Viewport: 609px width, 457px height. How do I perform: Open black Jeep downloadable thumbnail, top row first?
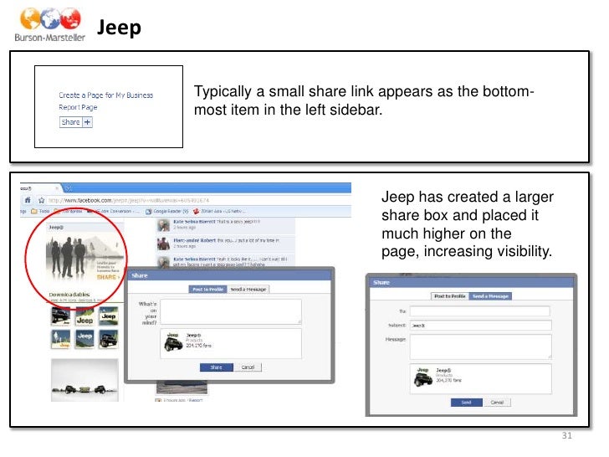point(61,316)
